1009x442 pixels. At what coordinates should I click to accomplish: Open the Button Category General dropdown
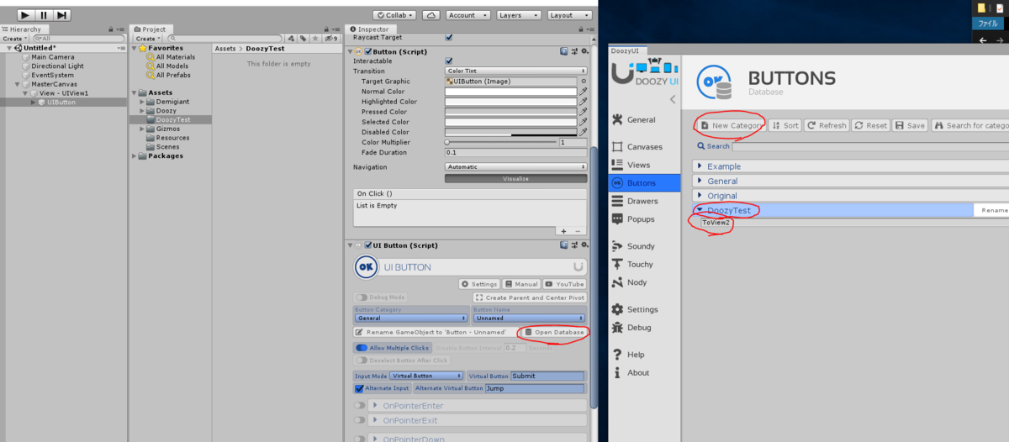411,318
